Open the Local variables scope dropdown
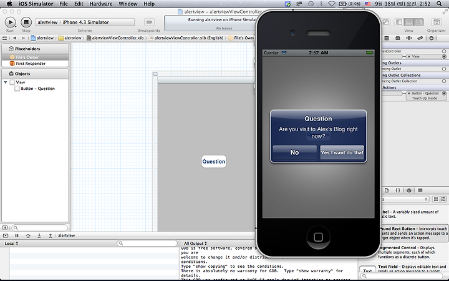The width and height of the screenshot is (449, 281). tap(11, 243)
